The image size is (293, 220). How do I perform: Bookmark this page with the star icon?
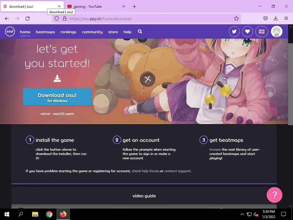pos(236,18)
